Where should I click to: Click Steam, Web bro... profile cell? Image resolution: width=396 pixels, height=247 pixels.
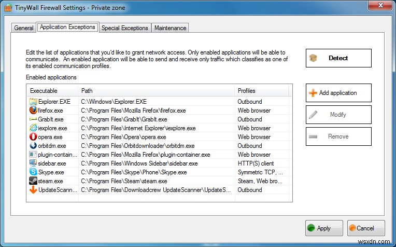pyautogui.click(x=260, y=181)
